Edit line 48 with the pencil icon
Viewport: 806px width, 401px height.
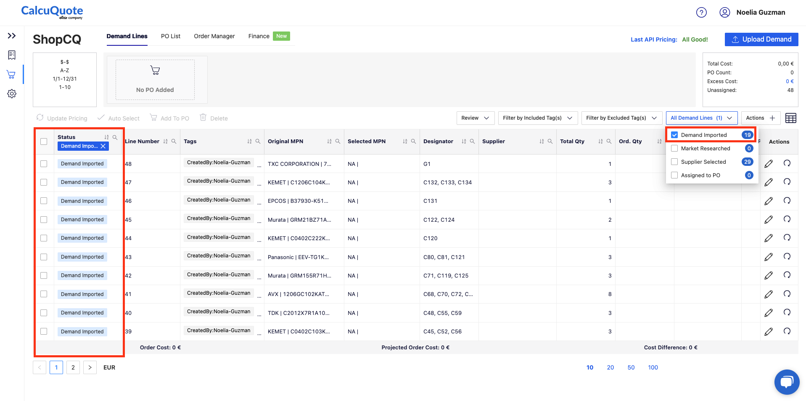tap(769, 164)
